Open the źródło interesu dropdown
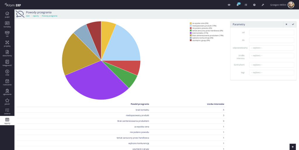The width and height of the screenshot is (299, 150). click(271, 55)
